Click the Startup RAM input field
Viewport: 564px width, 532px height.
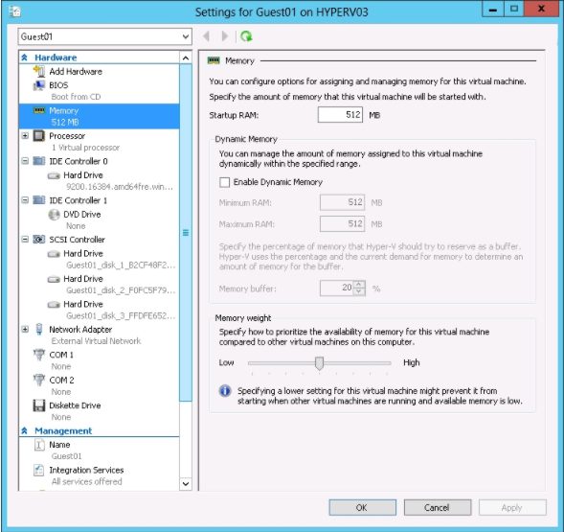point(340,115)
